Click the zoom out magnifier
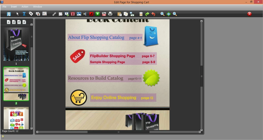The width and height of the screenshot is (263, 140). tap(162, 14)
